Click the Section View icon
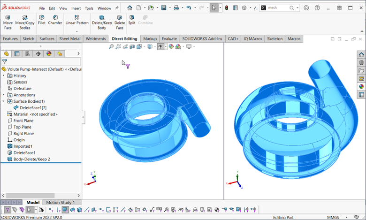Viewport: 366px width, 220px height. (132, 46)
